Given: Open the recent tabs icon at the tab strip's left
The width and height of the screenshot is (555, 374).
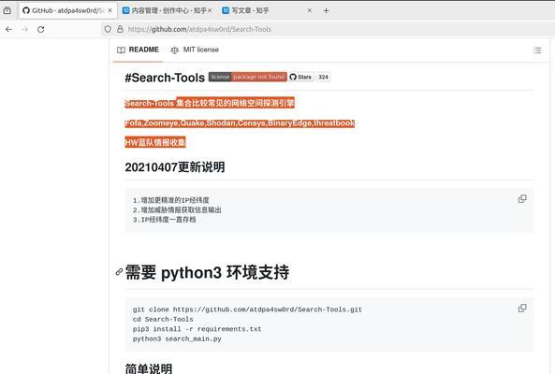Looking at the screenshot, I should [7, 10].
